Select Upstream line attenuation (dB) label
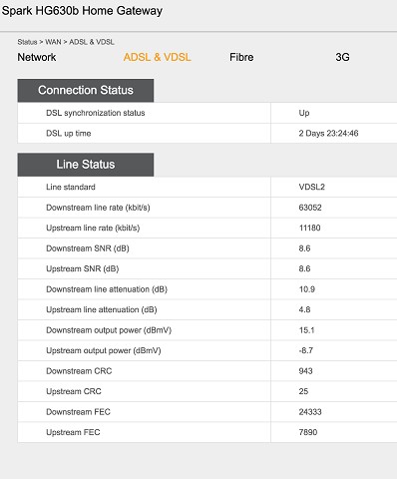Viewport: 397px width, 479px height. [102, 309]
